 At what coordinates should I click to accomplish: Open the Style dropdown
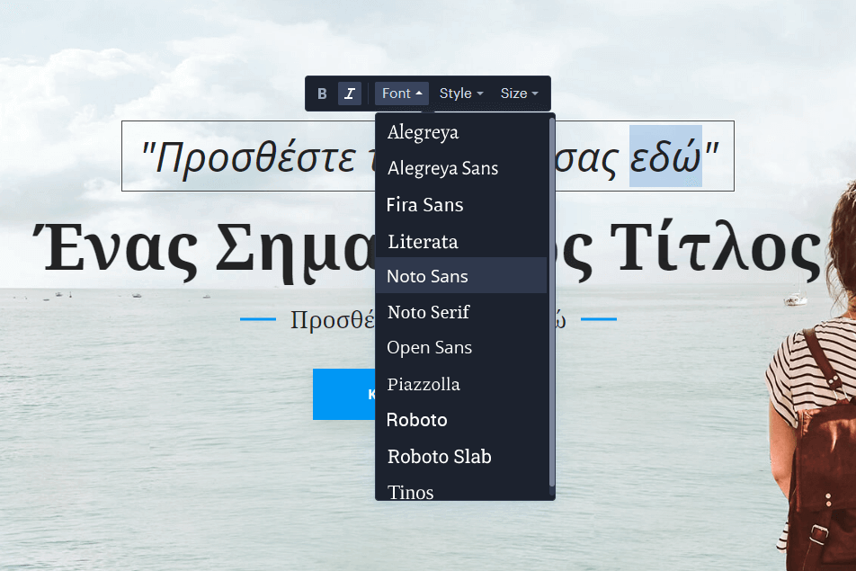(x=461, y=94)
